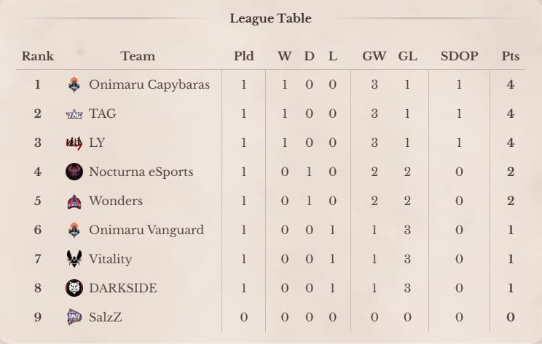This screenshot has height=344, width=542.
Task: Select the Vitality team name
Action: pyautogui.click(x=110, y=259)
